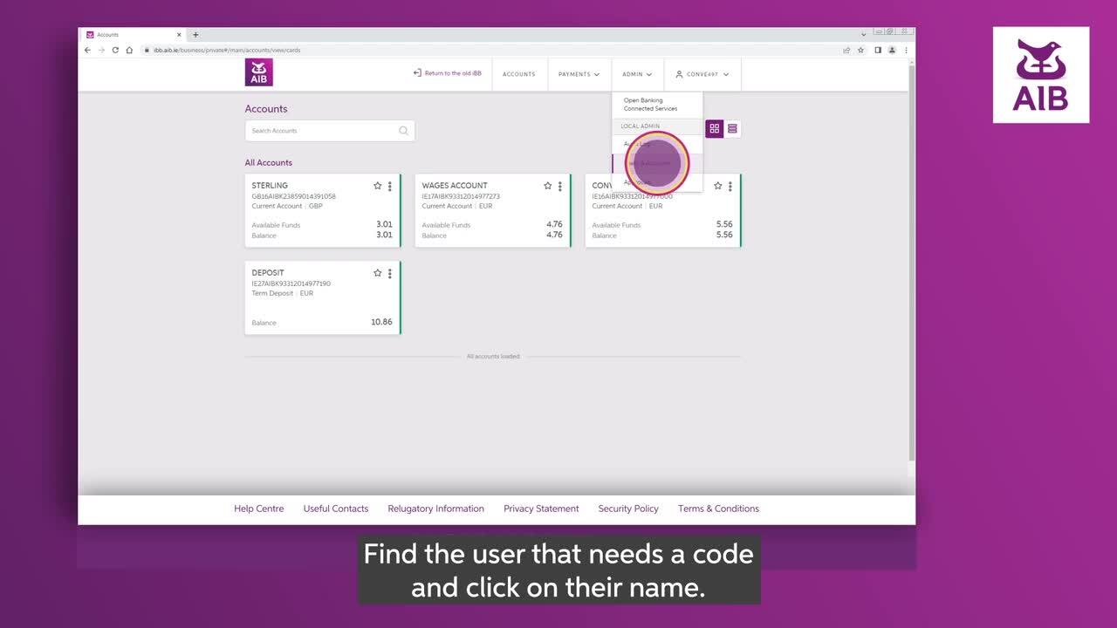Viewport: 1117px width, 628px height.
Task: Select Open Banking Connected Services from Admin menu
Action: point(649,105)
